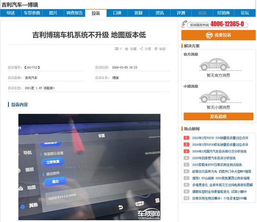Open news 日常实用性测试横评：个性紧凑型SUV篇
Image resolution: width=257 pixels, height=222 pixels.
coord(219,199)
